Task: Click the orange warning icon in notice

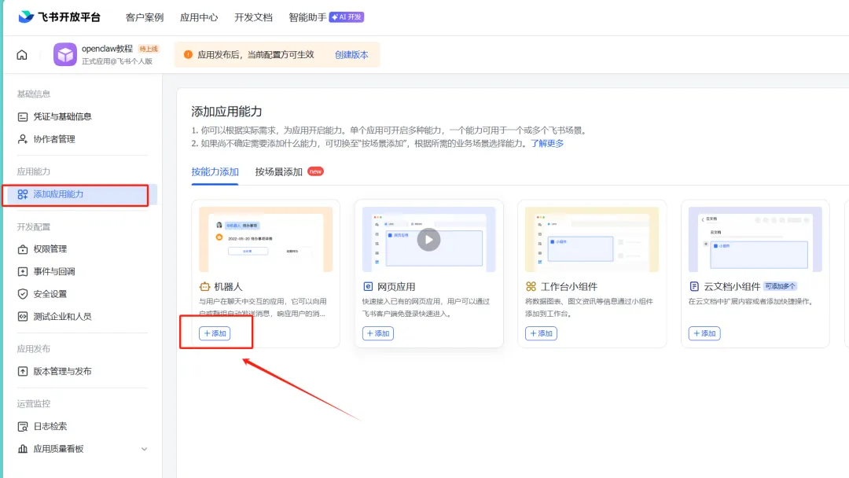Action: click(x=188, y=55)
